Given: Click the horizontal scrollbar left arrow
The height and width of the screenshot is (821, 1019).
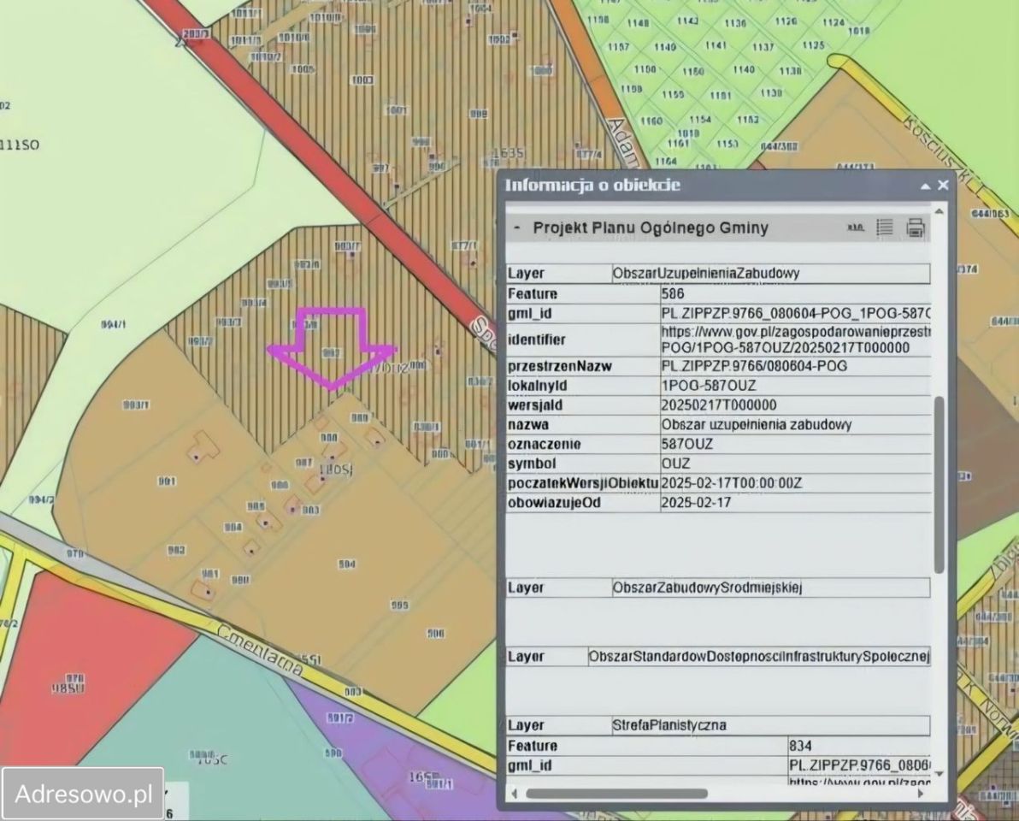Looking at the screenshot, I should 513,794.
